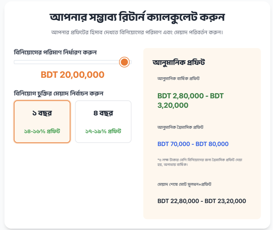The image size is (273, 230).
Task: Click the আনুমানিক প্রফিট panel heading
Action: tap(179, 63)
